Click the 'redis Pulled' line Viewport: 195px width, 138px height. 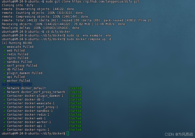tap(16, 54)
